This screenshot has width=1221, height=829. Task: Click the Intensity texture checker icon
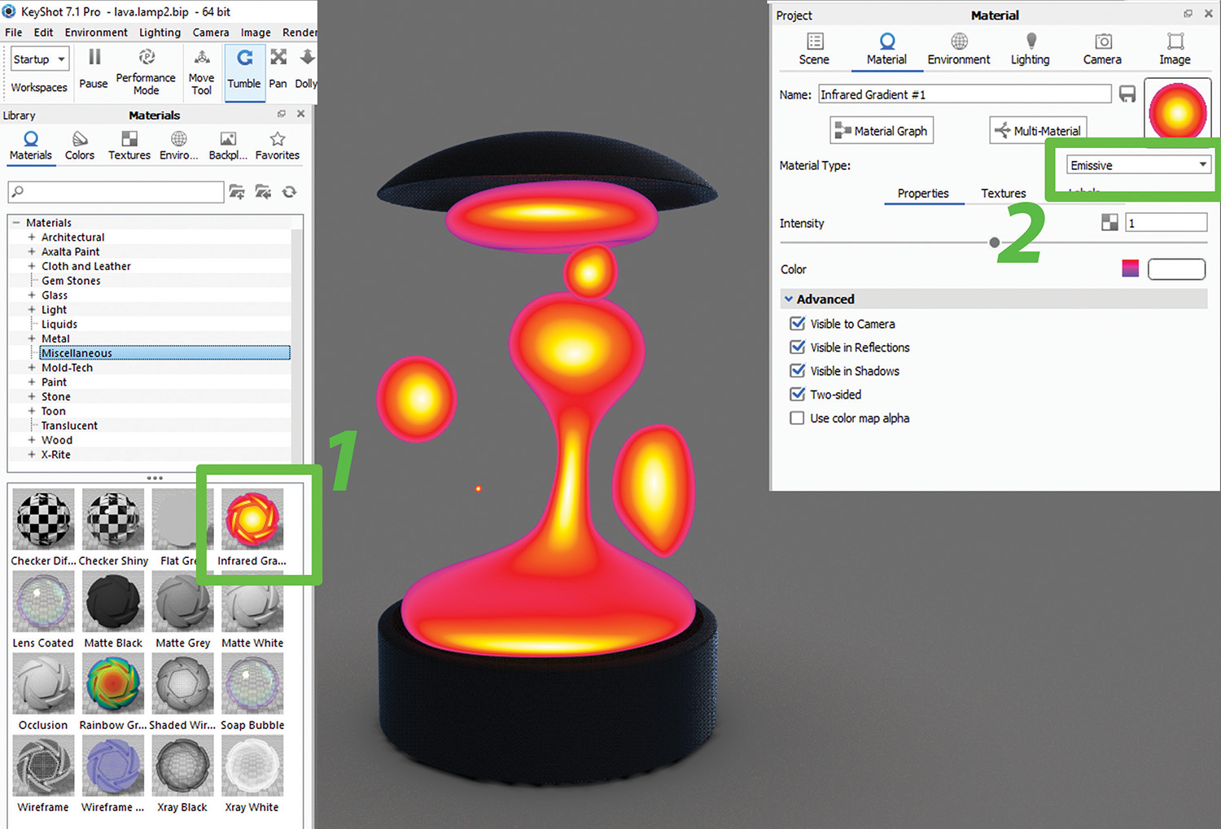click(x=1109, y=222)
